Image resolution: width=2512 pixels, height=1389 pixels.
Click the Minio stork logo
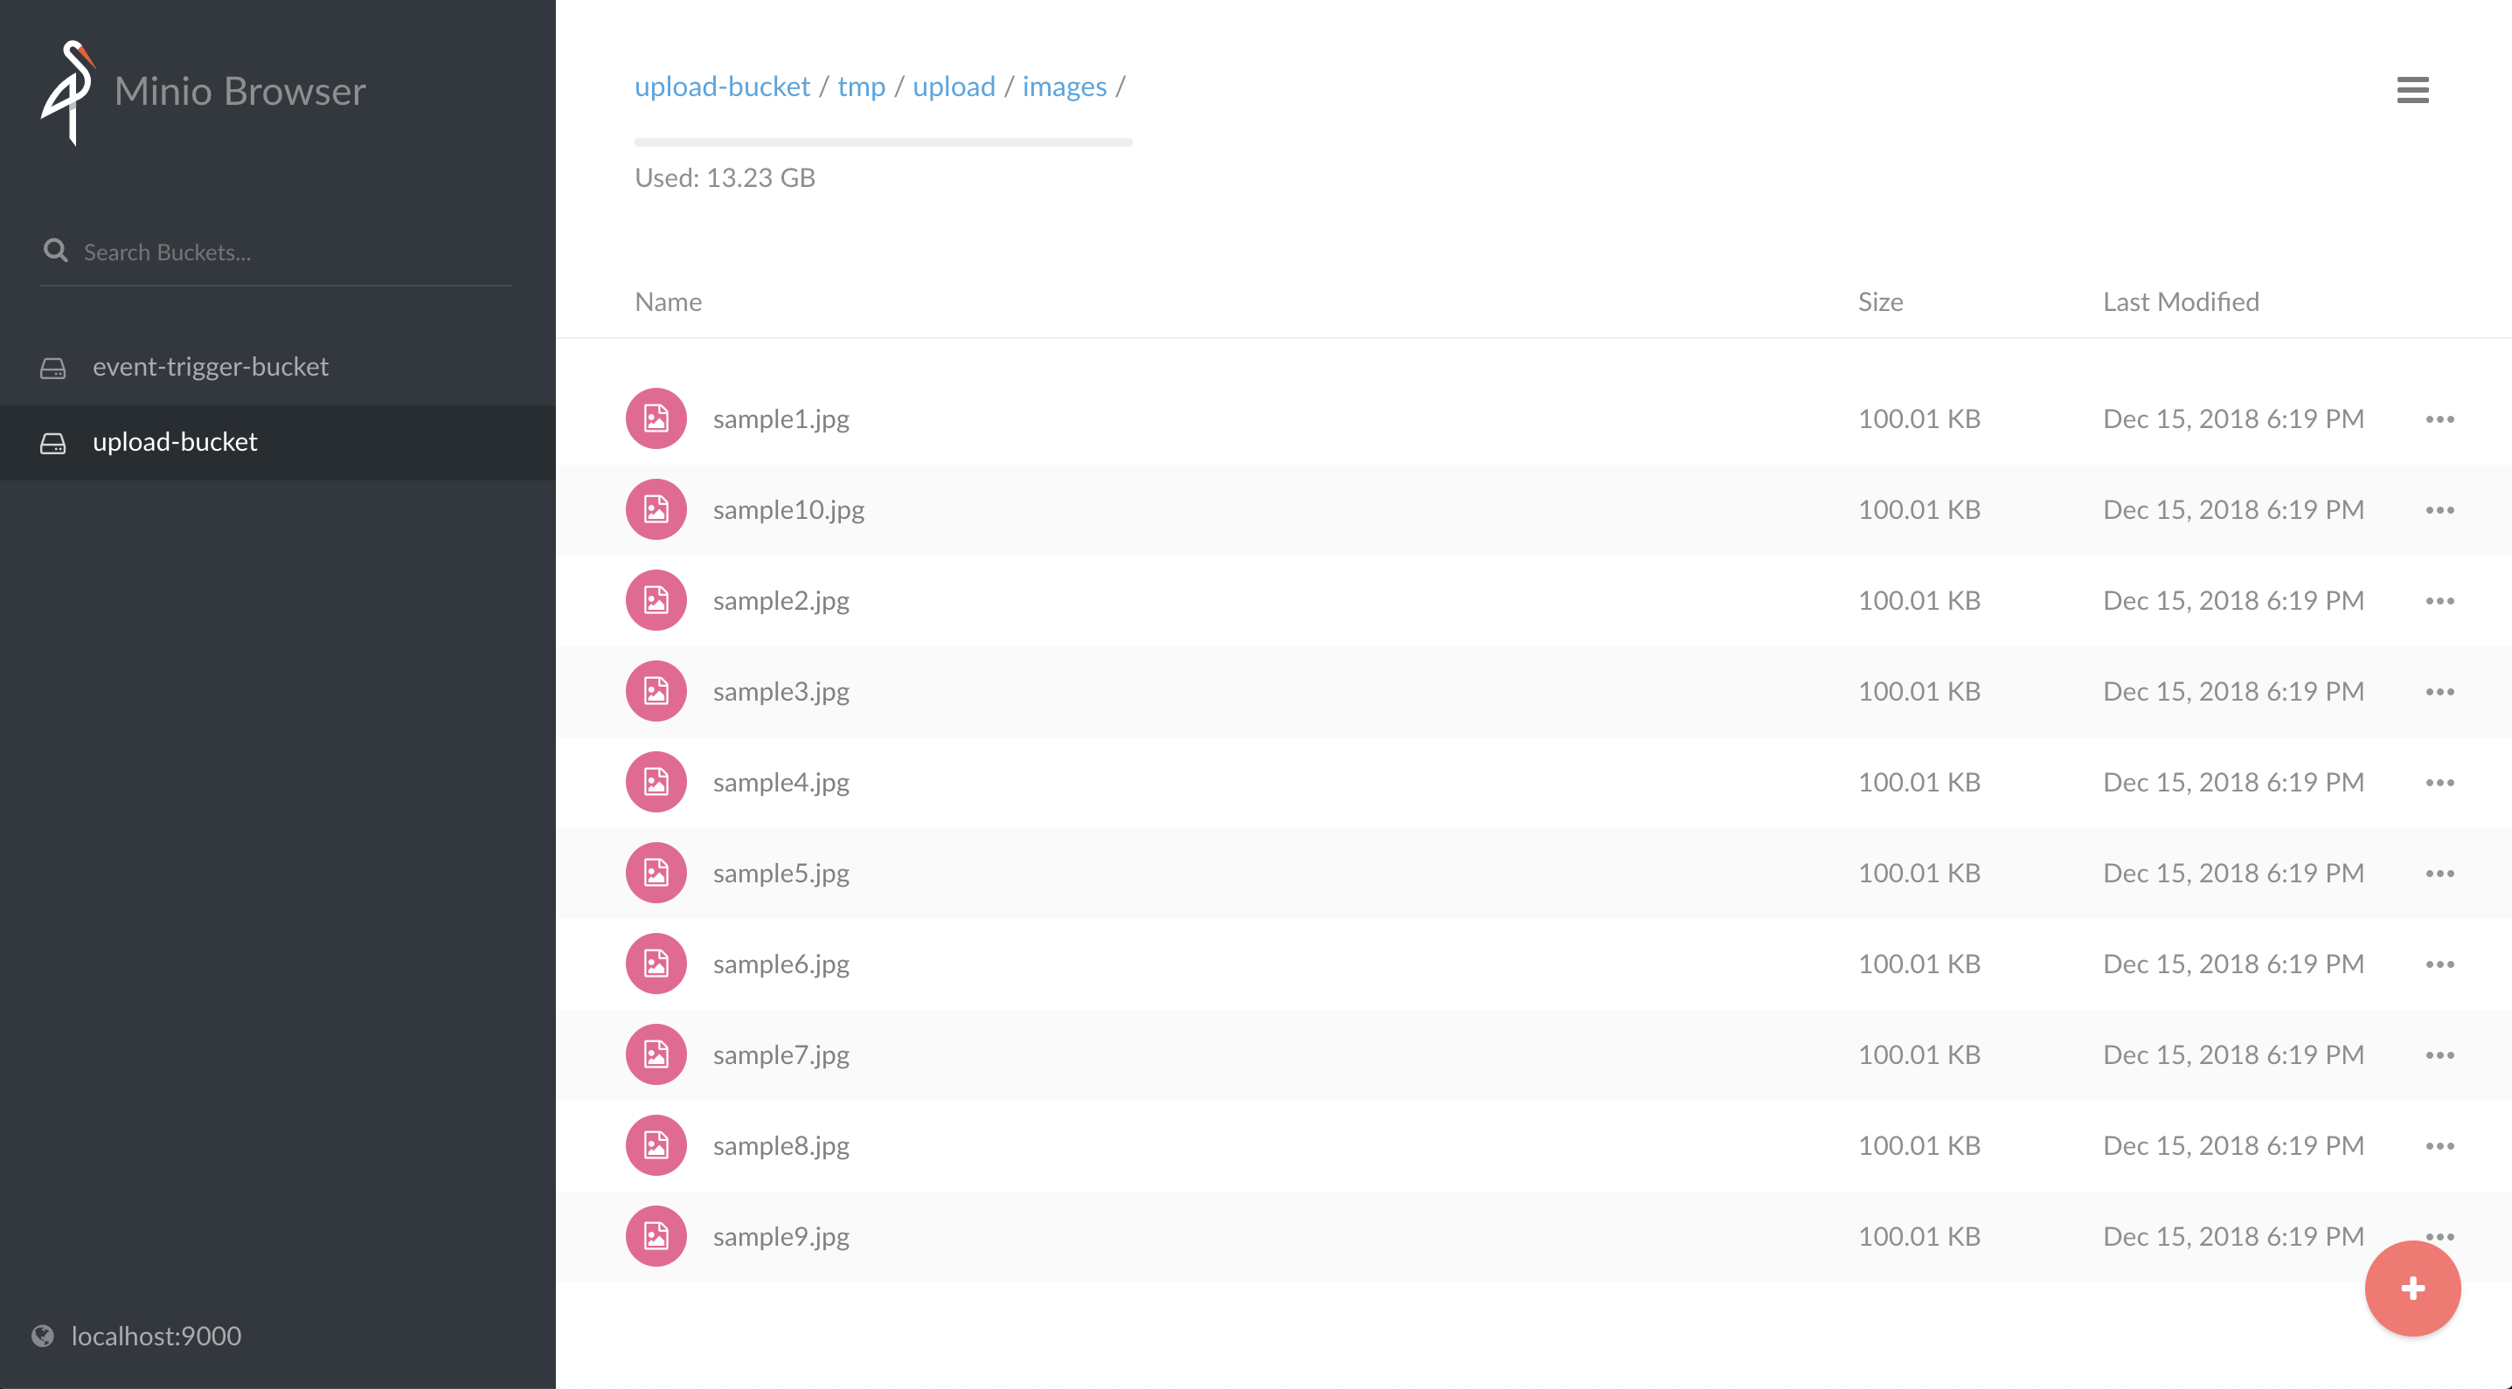[x=67, y=93]
